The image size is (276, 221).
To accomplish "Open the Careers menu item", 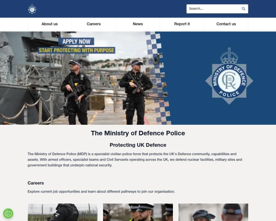I will [x=94, y=24].
